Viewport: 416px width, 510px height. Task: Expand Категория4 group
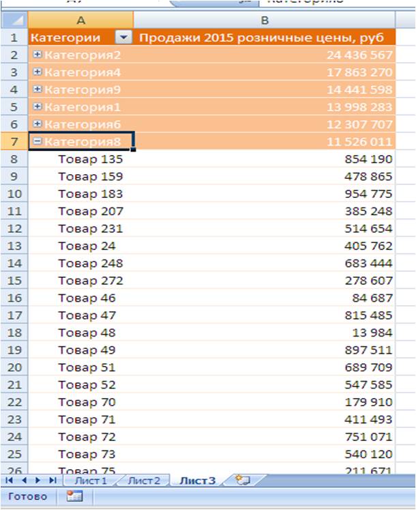[x=38, y=72]
